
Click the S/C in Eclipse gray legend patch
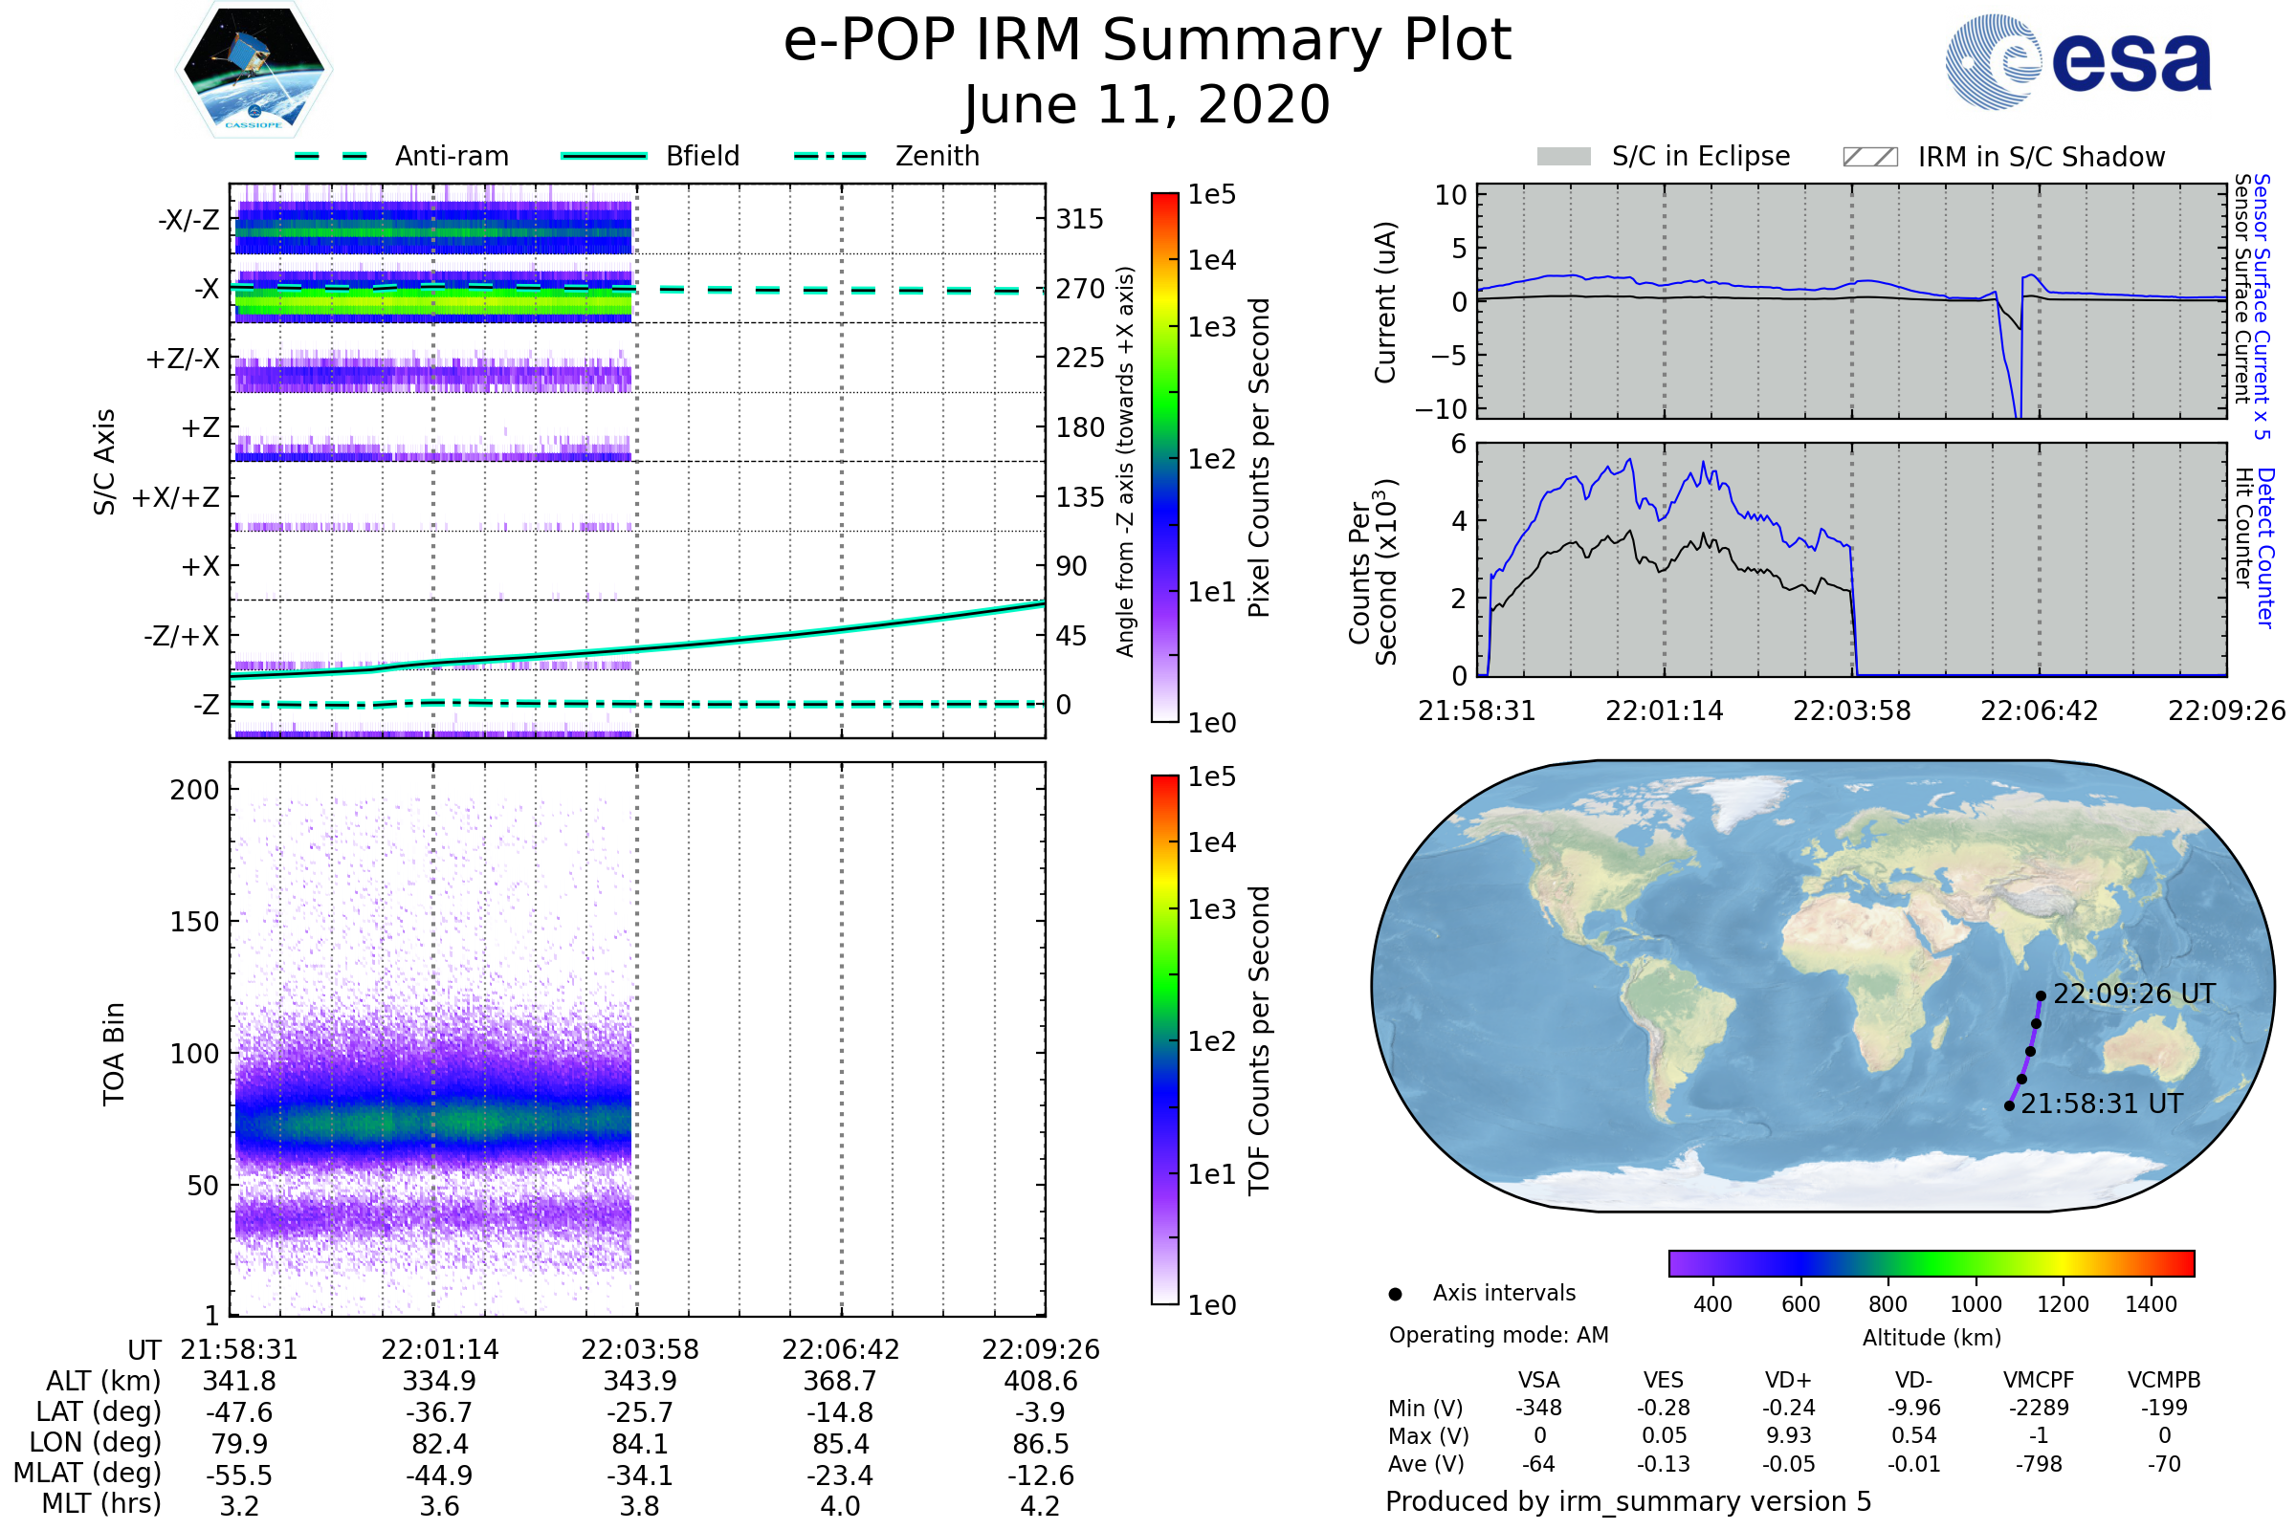point(1563,157)
